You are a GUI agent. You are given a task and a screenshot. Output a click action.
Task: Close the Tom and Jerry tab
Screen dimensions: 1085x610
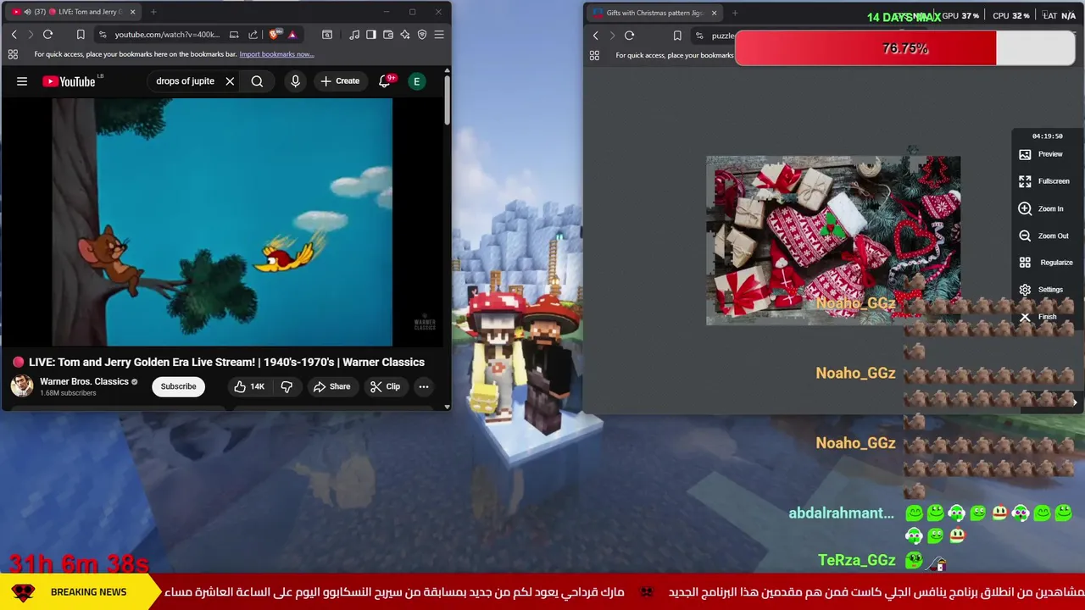click(x=132, y=12)
